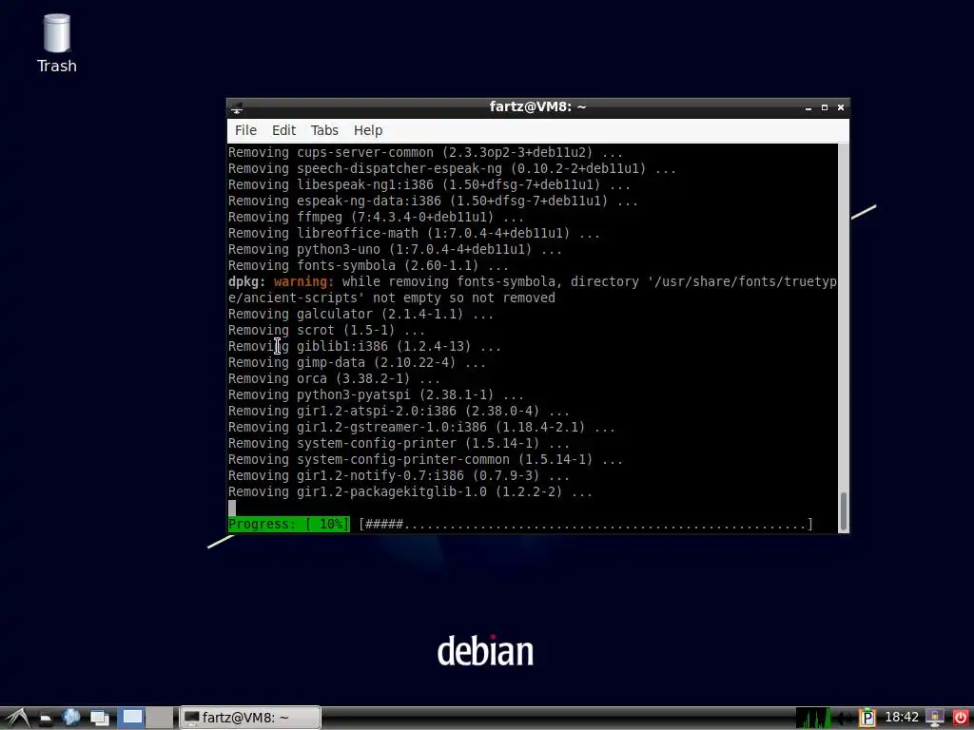Click the 18:42 panel clock

tap(902, 717)
